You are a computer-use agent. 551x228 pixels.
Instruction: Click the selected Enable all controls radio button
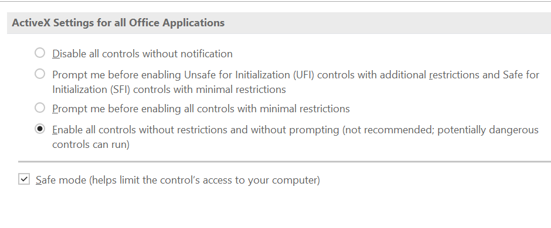pyautogui.click(x=40, y=129)
